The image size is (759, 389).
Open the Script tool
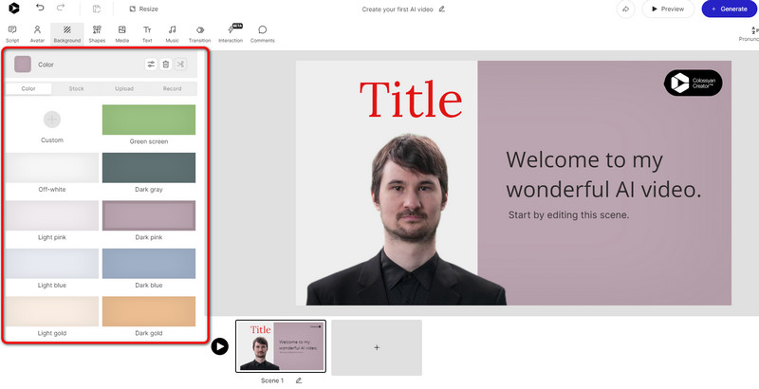coord(12,34)
